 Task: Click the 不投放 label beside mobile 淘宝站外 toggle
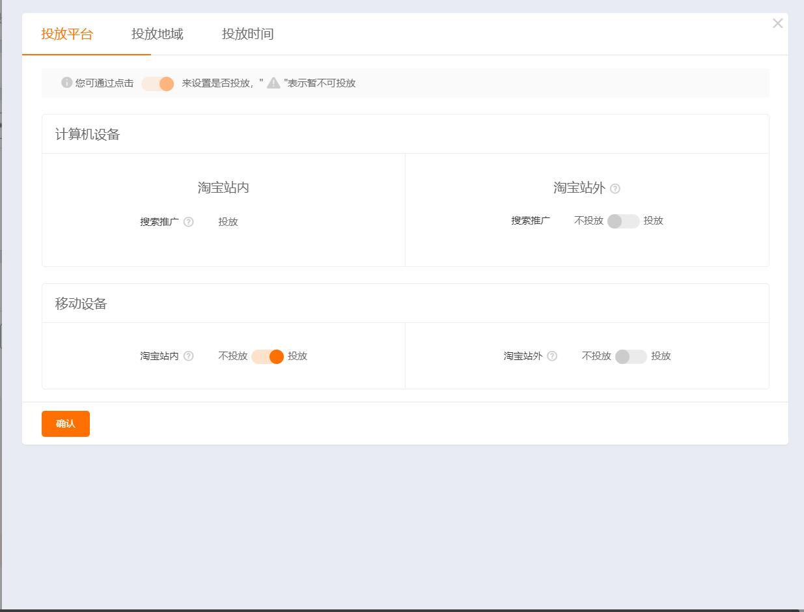(x=596, y=356)
